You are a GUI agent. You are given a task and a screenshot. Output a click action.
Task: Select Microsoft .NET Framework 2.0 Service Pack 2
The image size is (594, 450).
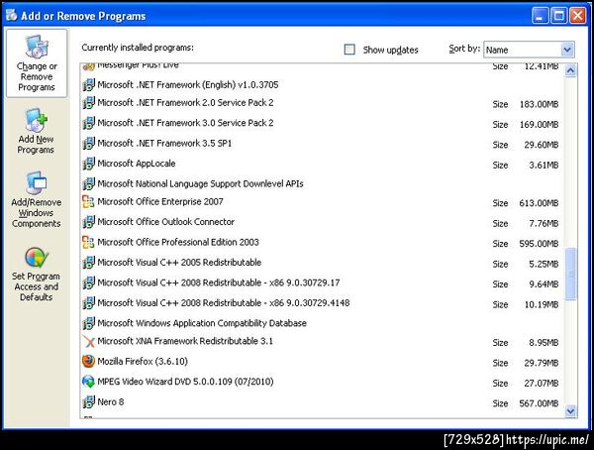pos(185,102)
